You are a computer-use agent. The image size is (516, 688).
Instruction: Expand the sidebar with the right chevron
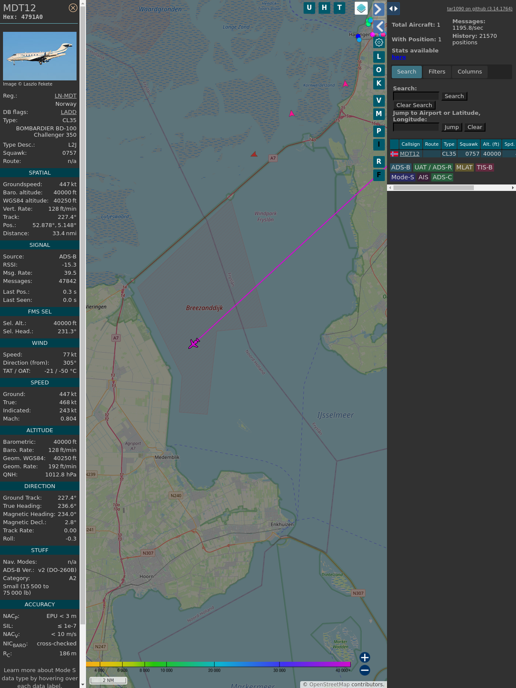(378, 9)
